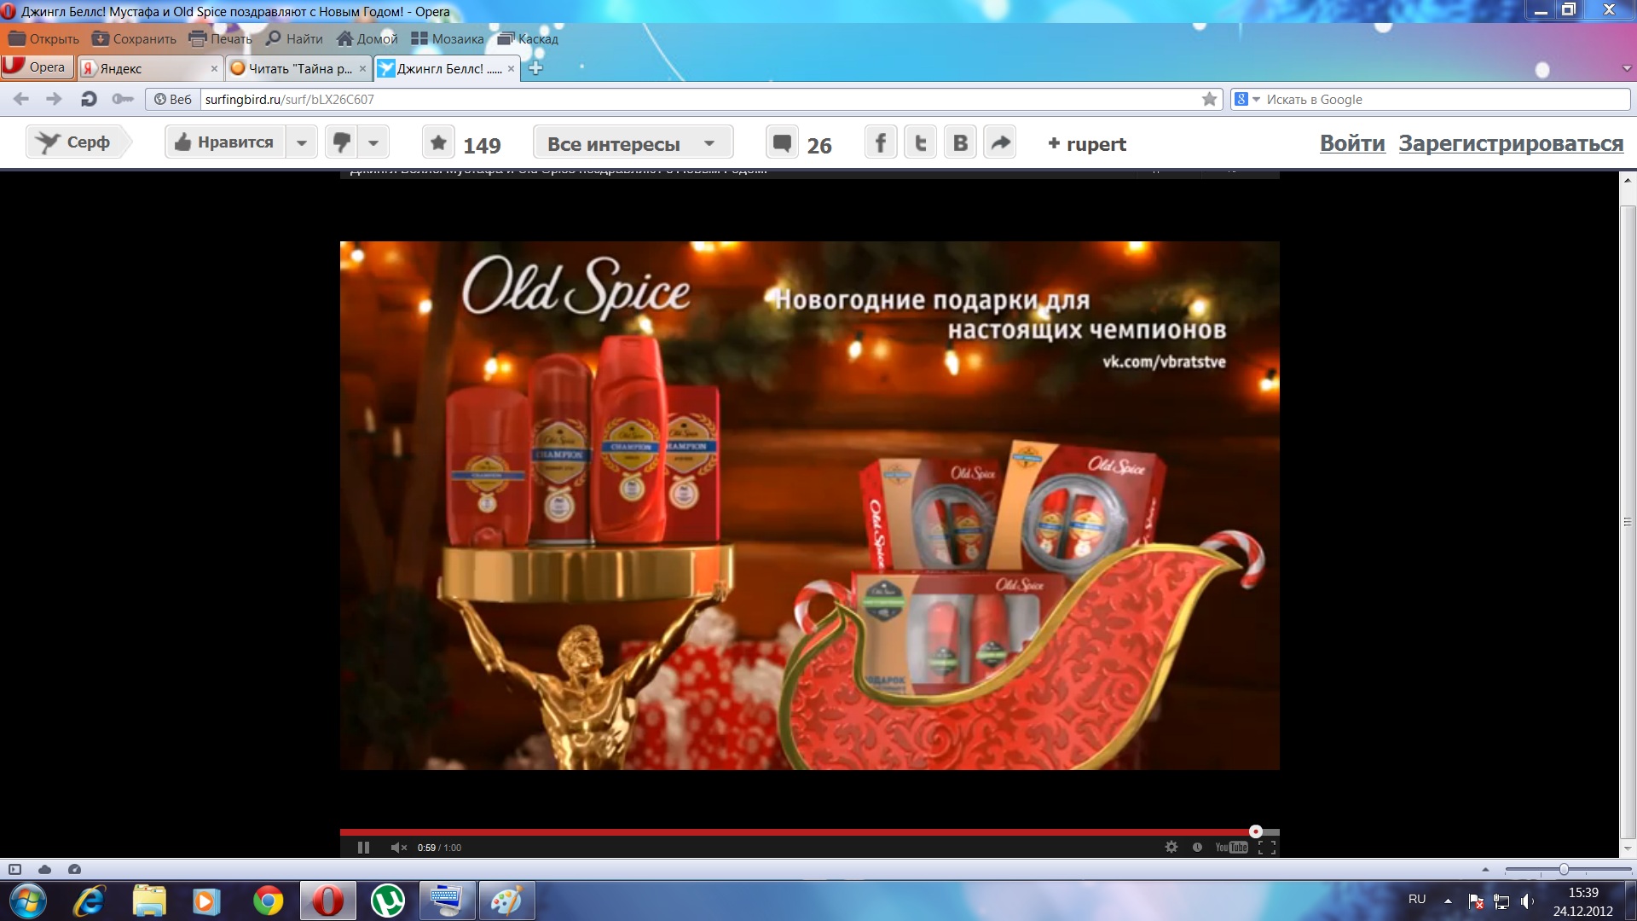
Task: Share on Facebook
Action: [881, 142]
